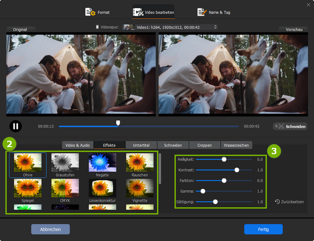Adjust the Gamma slider handle
314x241 pixels.
[203, 191]
